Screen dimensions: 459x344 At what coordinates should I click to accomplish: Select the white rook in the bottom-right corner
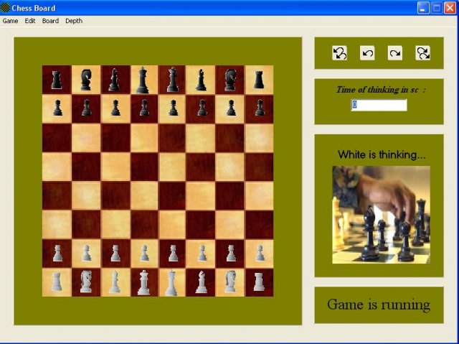click(259, 282)
